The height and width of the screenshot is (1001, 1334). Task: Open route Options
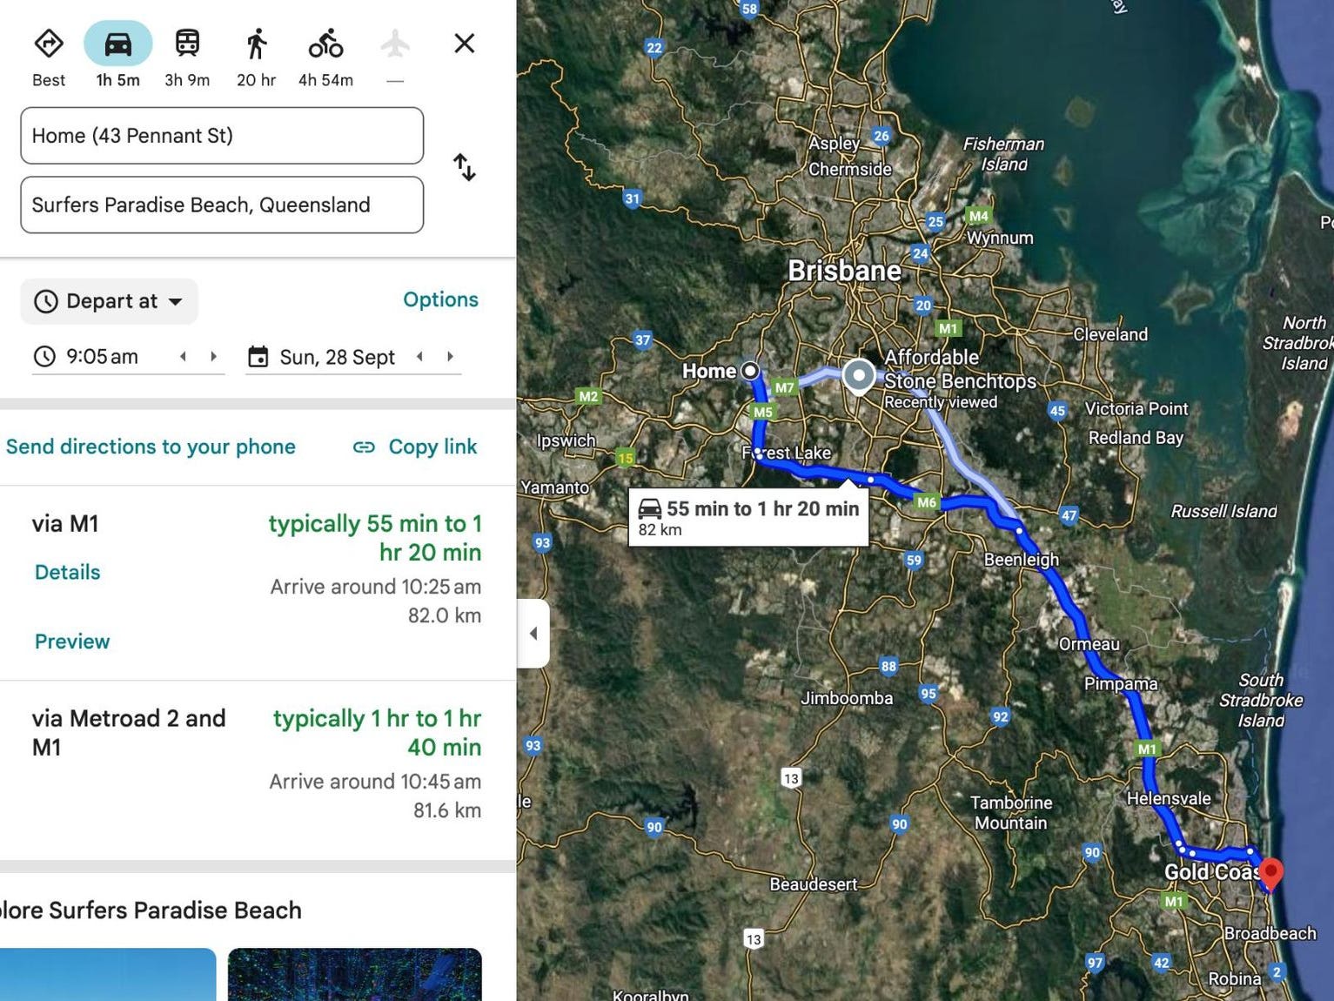(440, 299)
